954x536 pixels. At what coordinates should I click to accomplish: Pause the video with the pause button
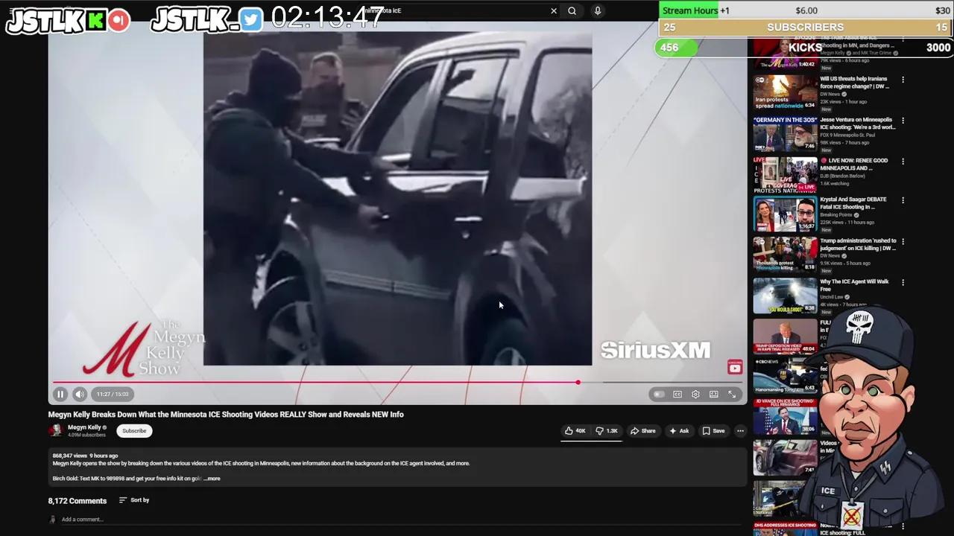(60, 394)
